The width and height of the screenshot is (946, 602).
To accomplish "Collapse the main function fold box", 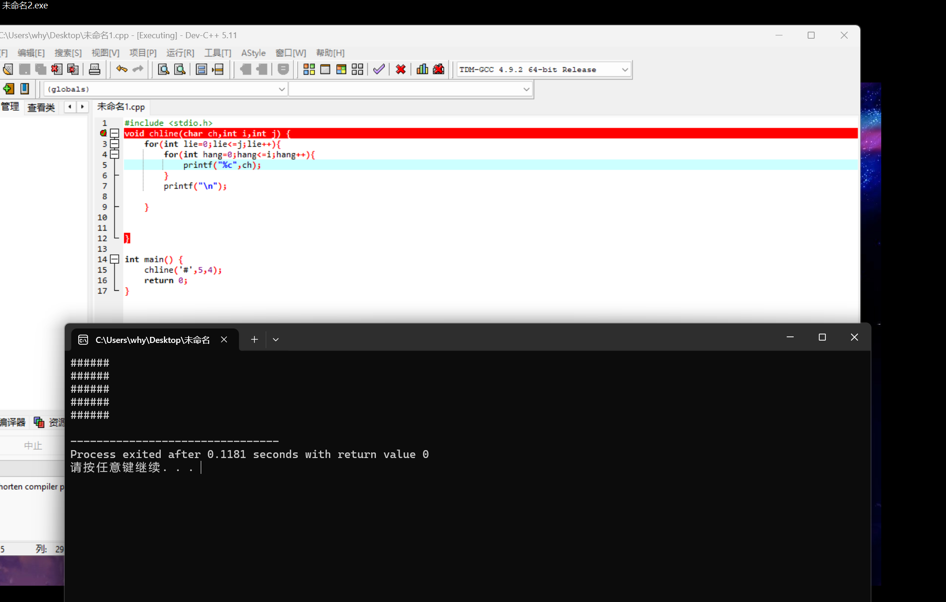I will [115, 259].
